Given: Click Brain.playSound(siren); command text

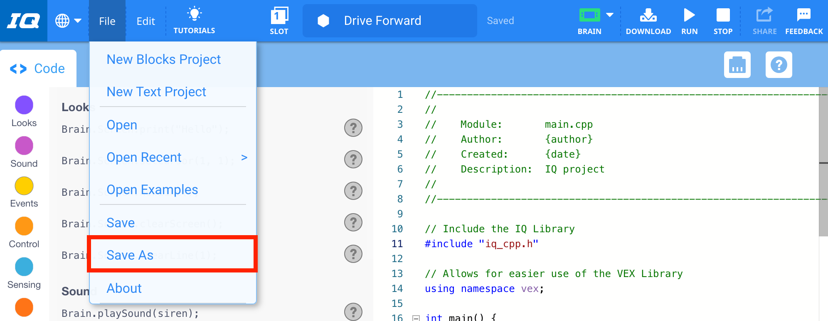Looking at the screenshot, I should [x=130, y=313].
